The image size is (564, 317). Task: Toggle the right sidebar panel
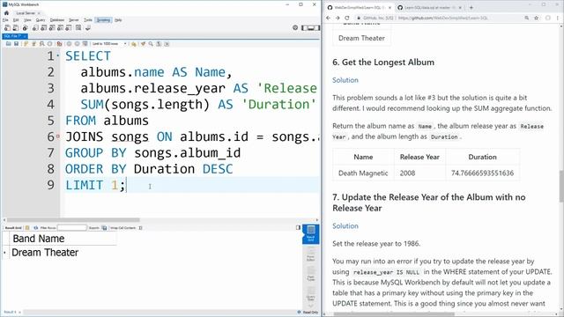[317, 27]
